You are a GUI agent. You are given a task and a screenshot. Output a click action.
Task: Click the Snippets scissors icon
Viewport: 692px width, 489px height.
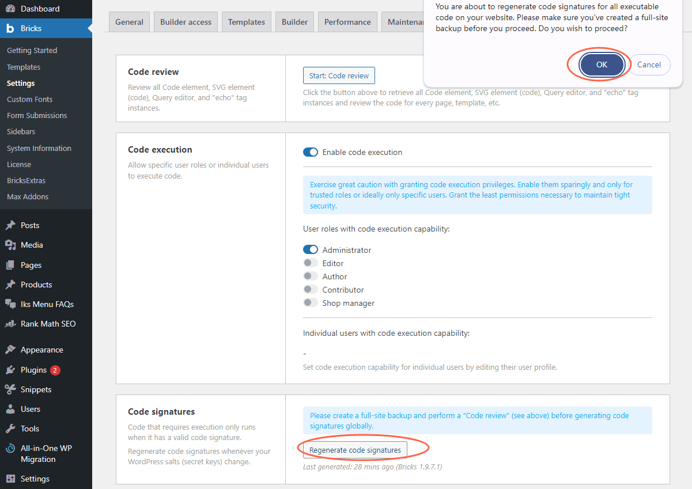(x=10, y=389)
